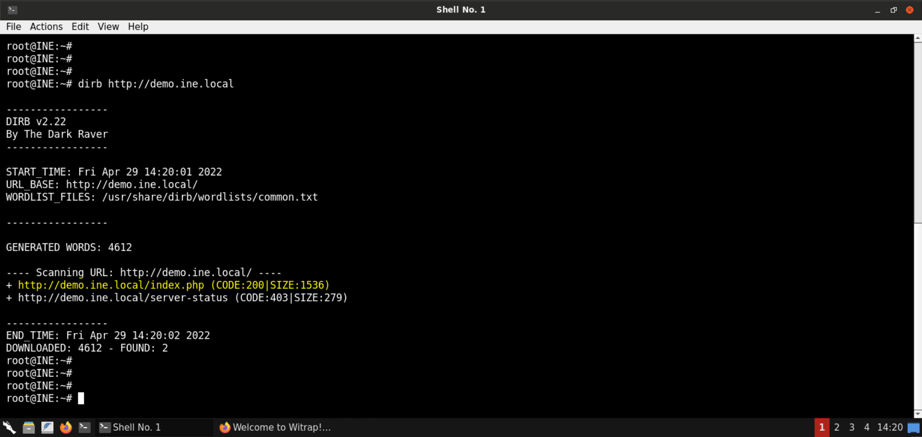Launch Firefox from the taskbar launcher
The image size is (922, 437).
(x=66, y=427)
